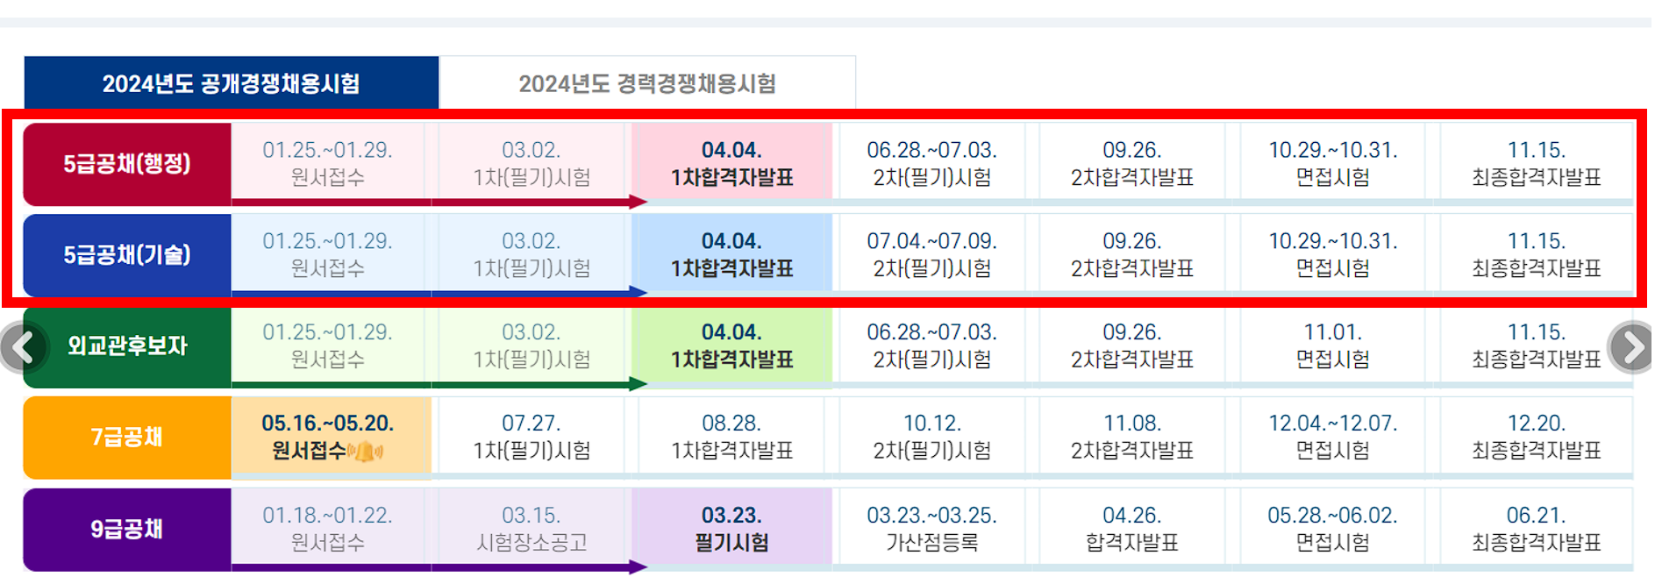Image resolution: width=1655 pixels, height=584 pixels.
Task: Switch to the 2024년도 공개경쟁채용시험 tab
Action: (232, 83)
